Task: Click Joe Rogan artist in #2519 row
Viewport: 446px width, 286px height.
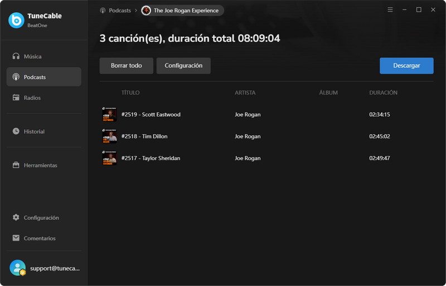Action: click(x=248, y=115)
